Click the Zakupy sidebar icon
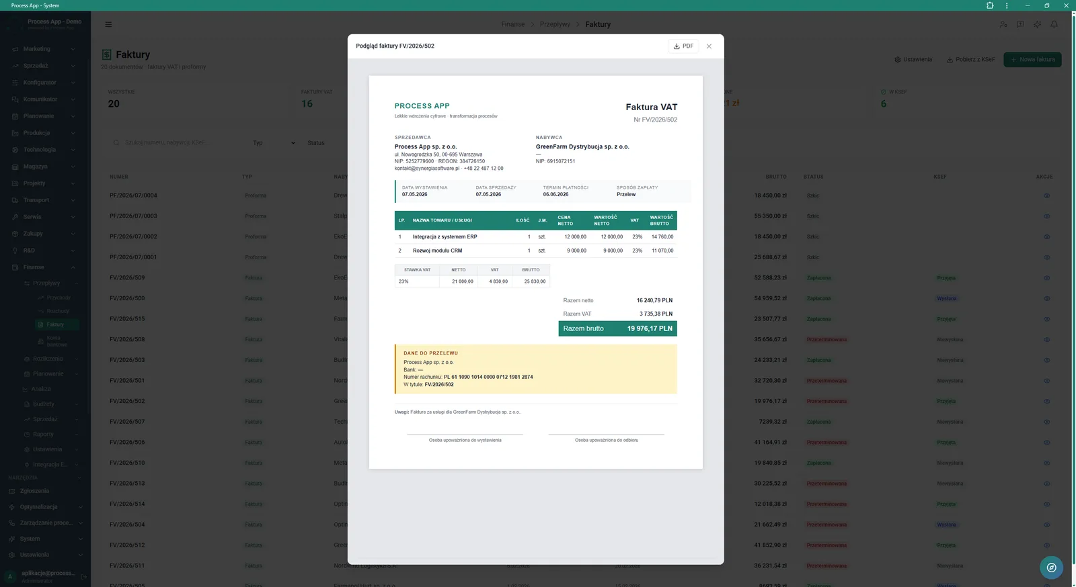Screen dimensions: 1076x587 15,234
